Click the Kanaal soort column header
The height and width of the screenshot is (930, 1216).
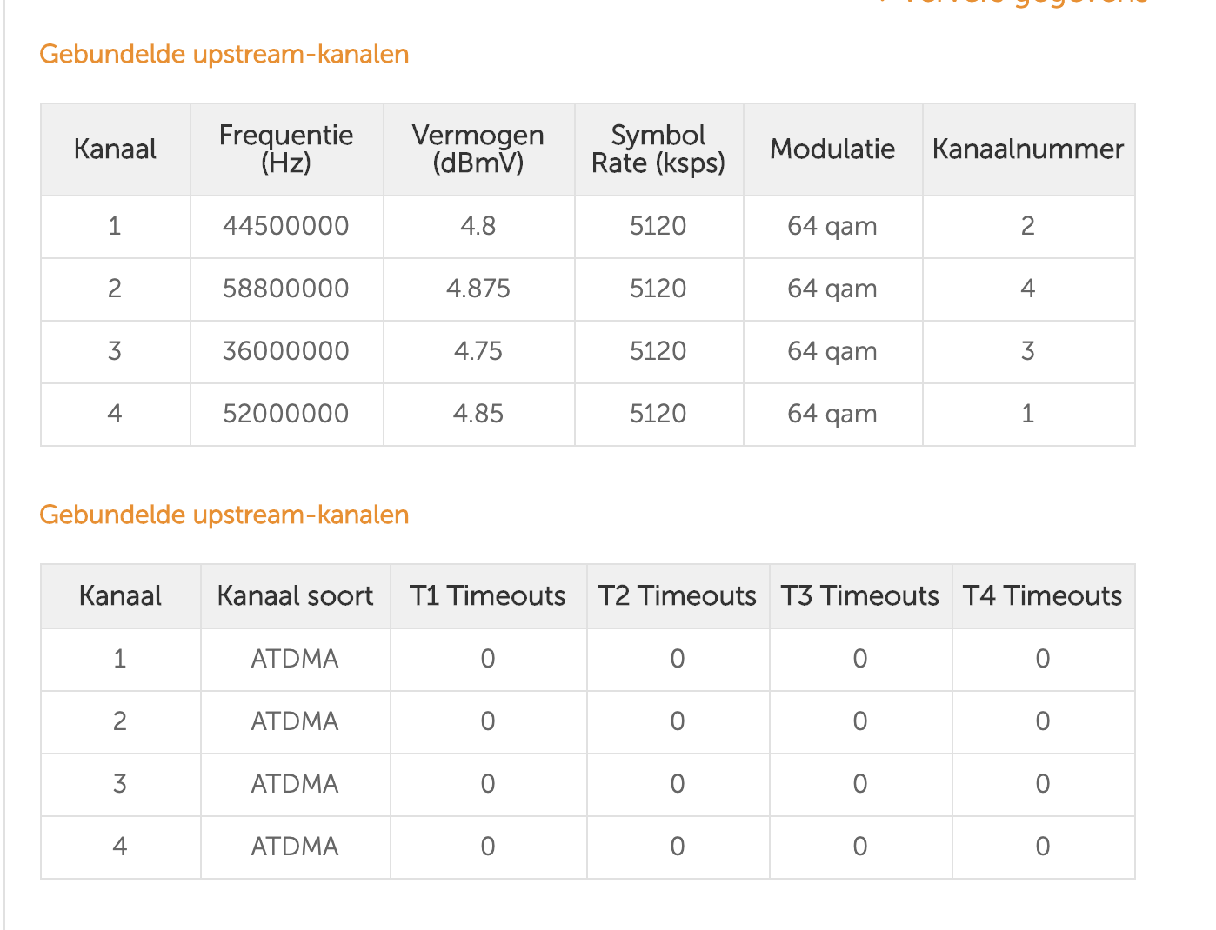point(295,596)
